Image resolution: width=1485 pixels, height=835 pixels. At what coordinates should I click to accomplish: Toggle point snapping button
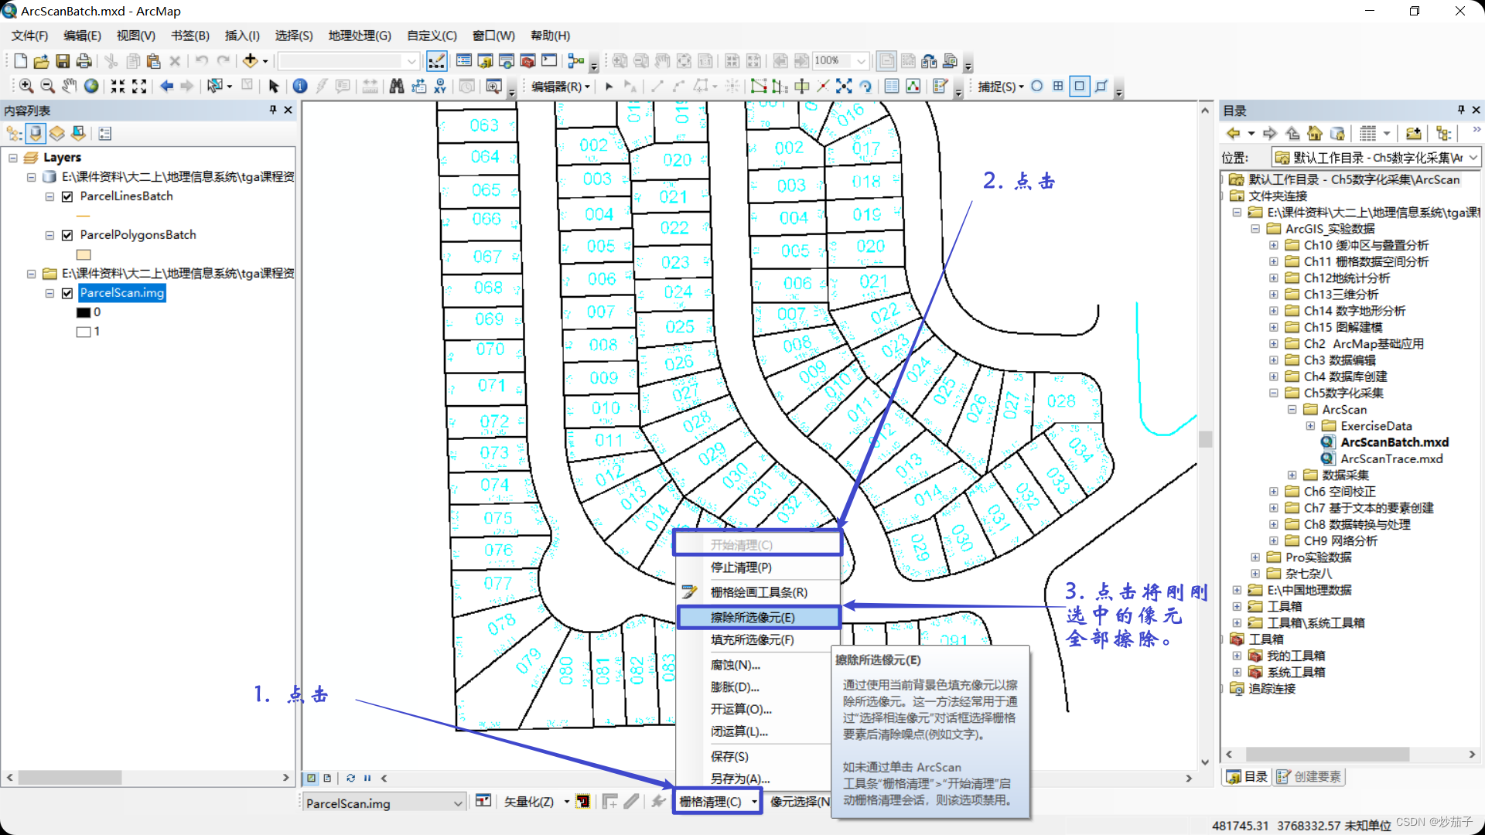[x=1037, y=86]
